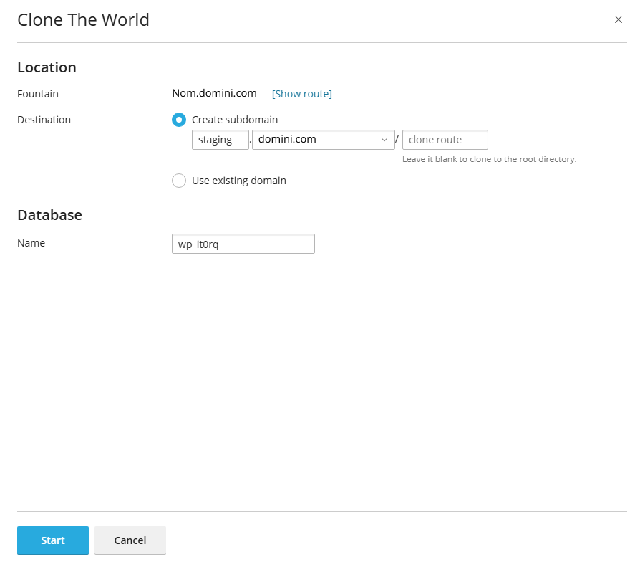The image size is (640, 572).
Task: Click the Name label under Database
Action: click(x=31, y=243)
